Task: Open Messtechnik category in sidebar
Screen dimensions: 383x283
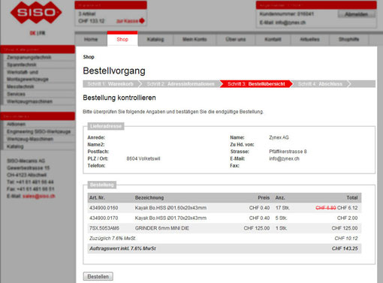Action: pyautogui.click(x=20, y=87)
